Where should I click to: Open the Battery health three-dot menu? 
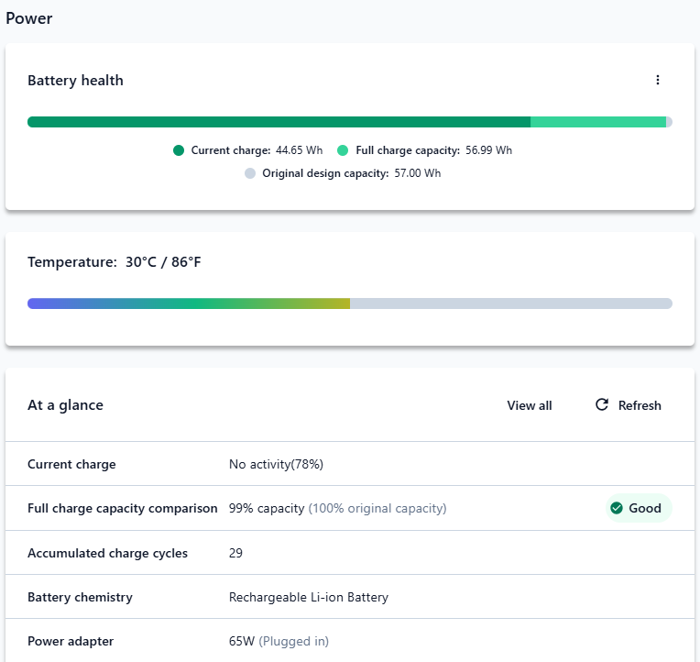coord(657,80)
